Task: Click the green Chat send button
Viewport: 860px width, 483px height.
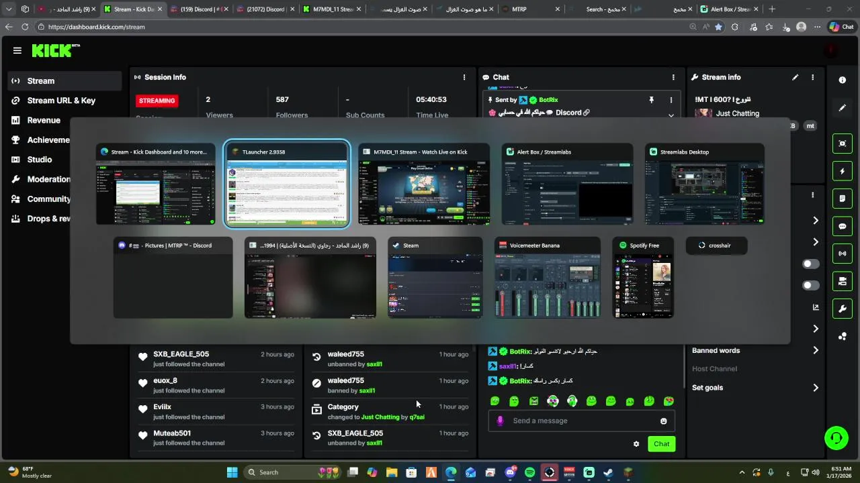Action: point(661,444)
